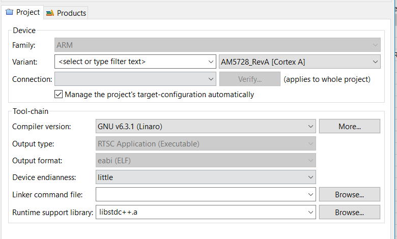
Task: Expand the AM5728_RevA device dropdown
Action: click(x=375, y=62)
